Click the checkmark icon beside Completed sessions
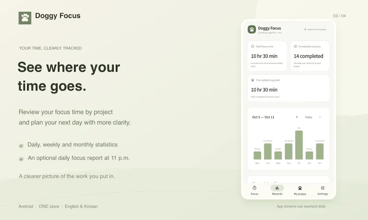368x220 pixels. [x=295, y=46]
